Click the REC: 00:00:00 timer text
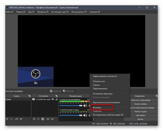This screenshot has height=131, width=163. pos(119,124)
